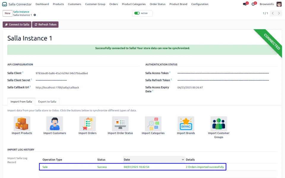Select the Import Categories icon
Viewport: 285px width, 178px height.
click(153, 124)
